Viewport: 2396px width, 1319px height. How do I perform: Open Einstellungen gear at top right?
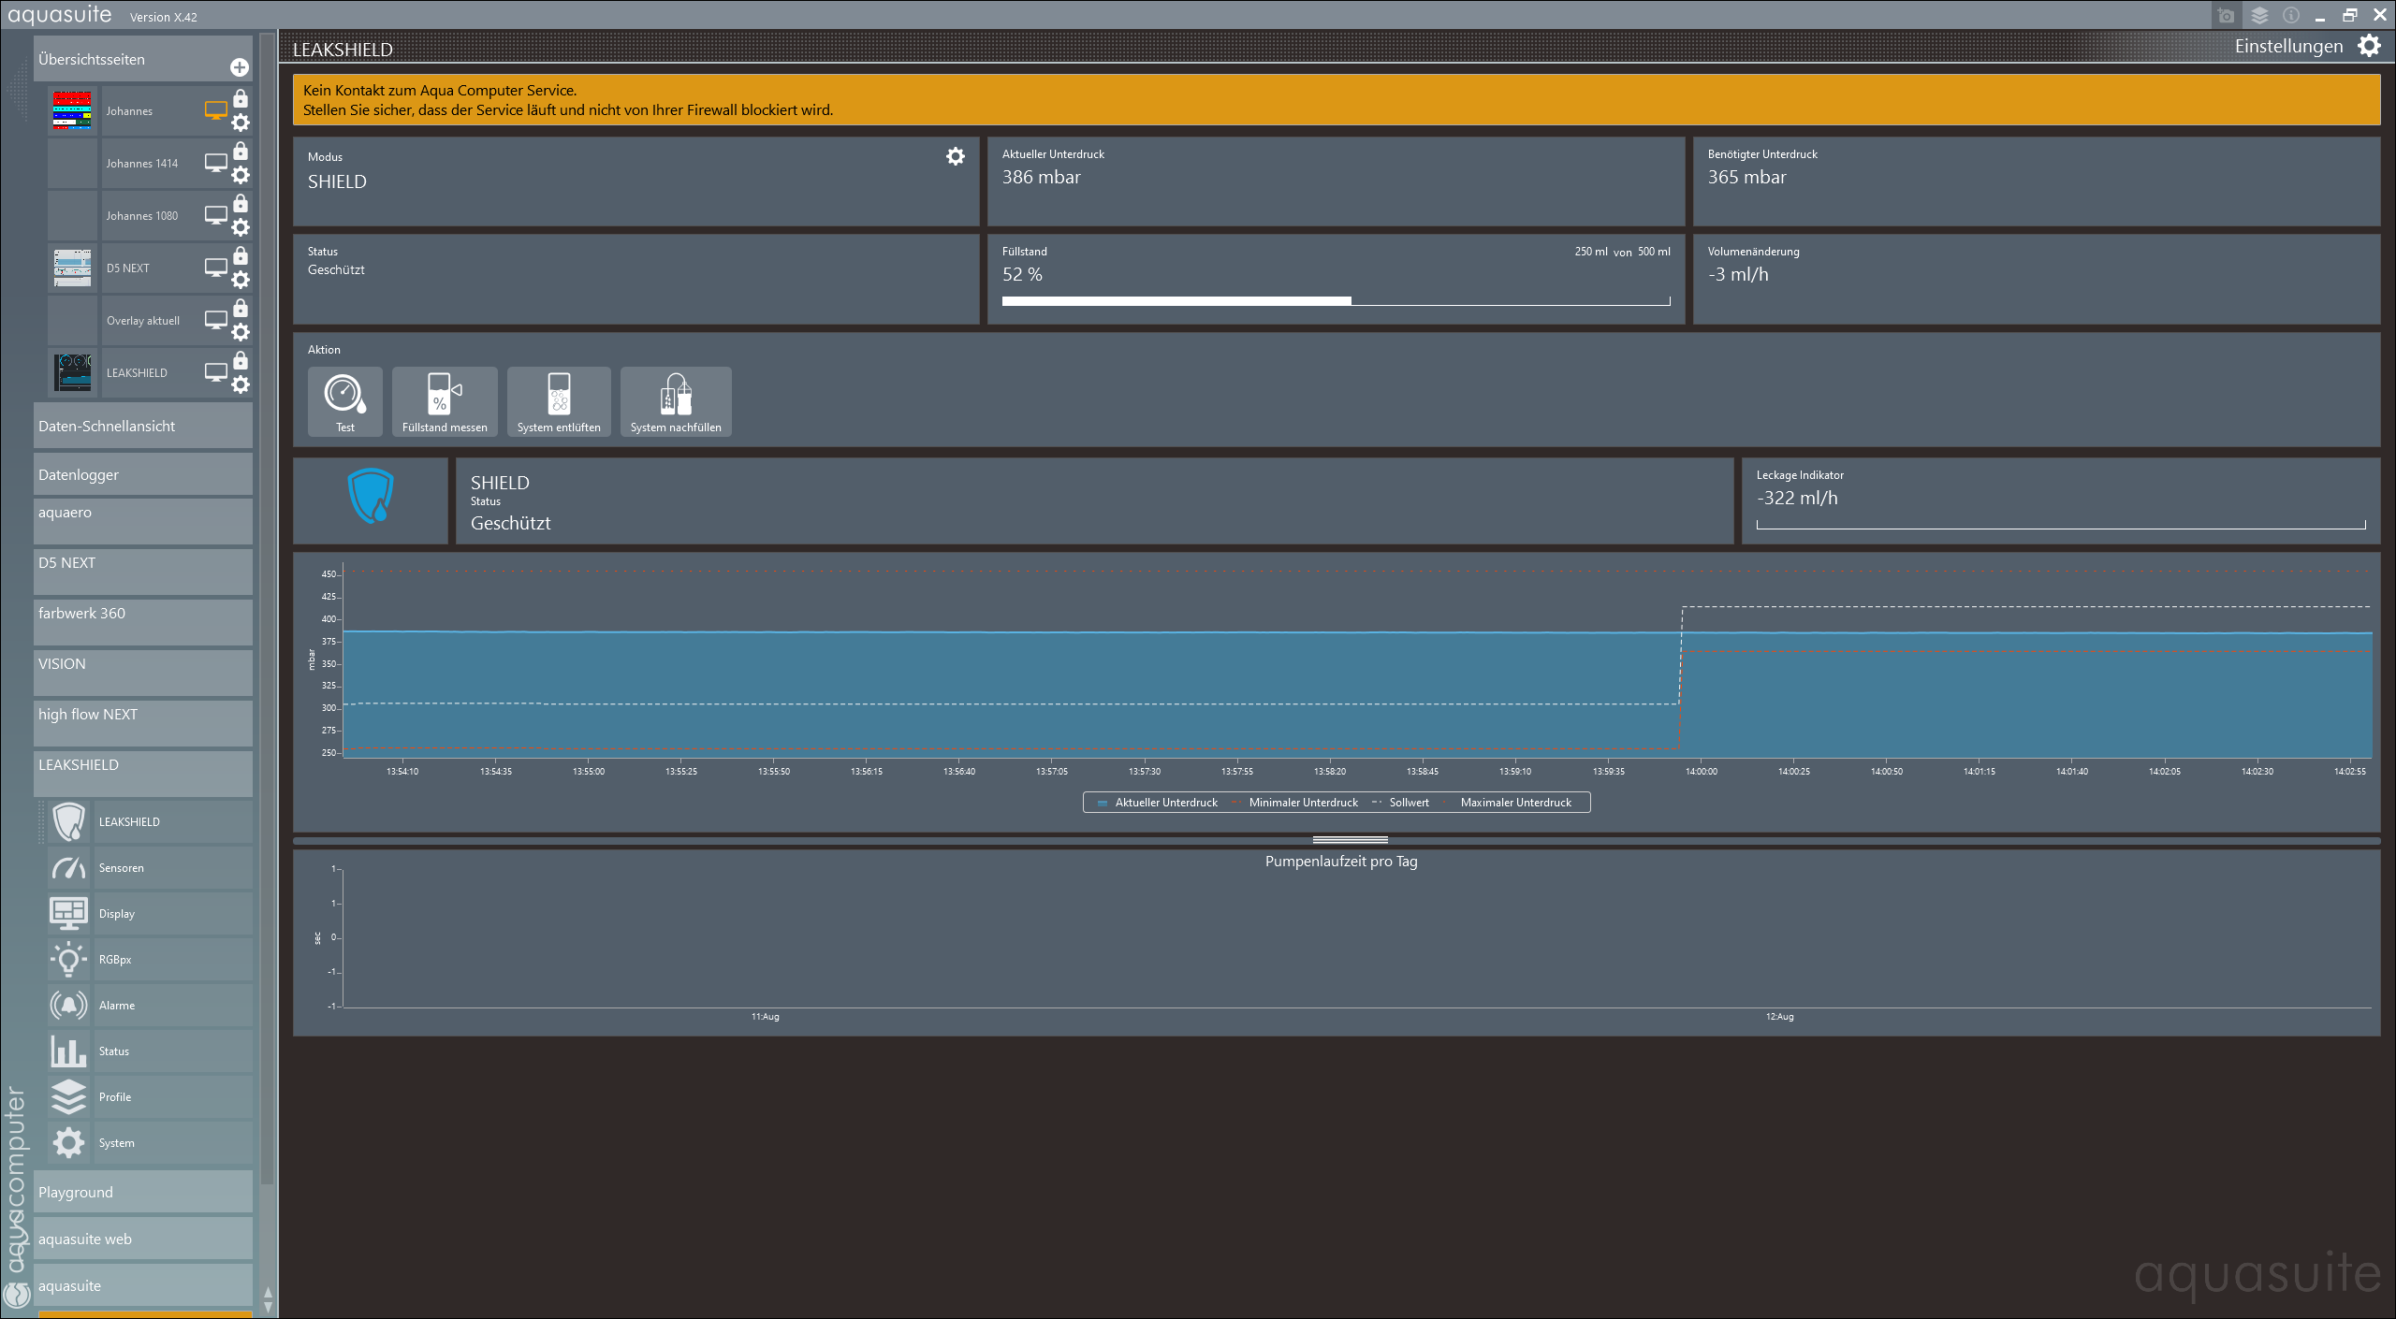point(2368,46)
